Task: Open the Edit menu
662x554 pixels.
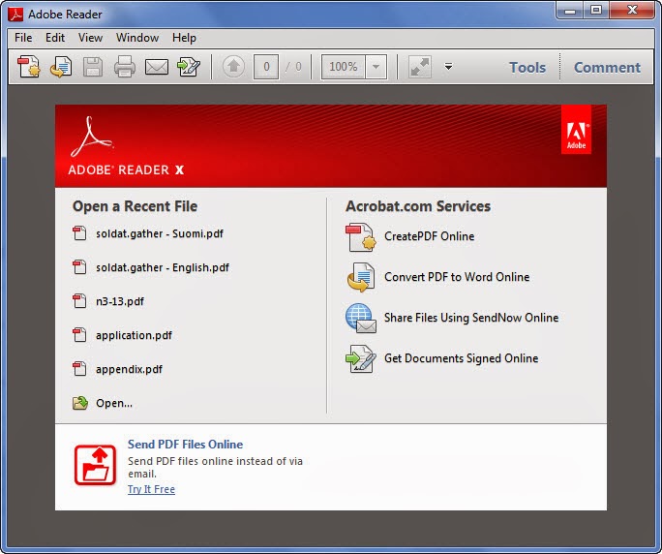Action: [55, 38]
